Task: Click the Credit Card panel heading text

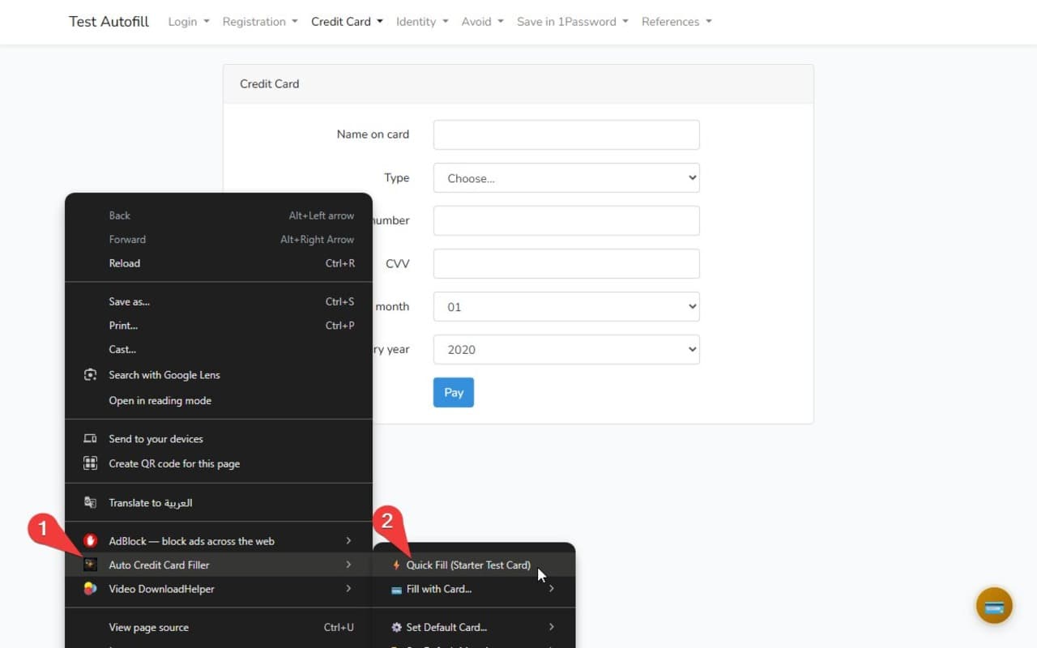Action: point(270,83)
